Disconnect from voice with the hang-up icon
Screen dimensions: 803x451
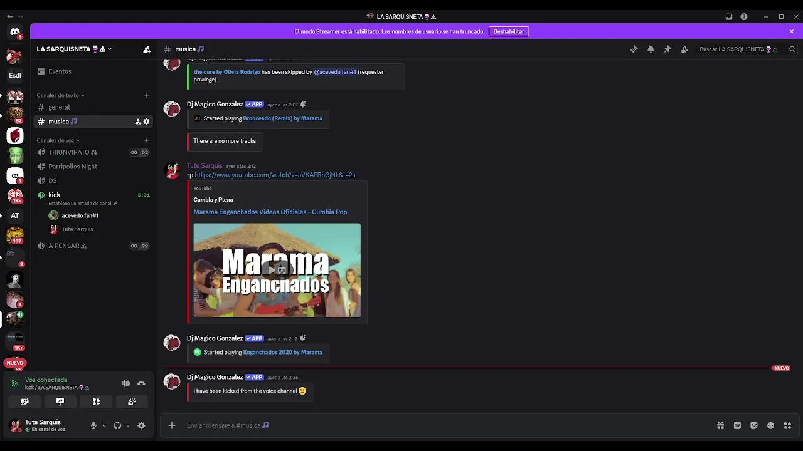(141, 383)
